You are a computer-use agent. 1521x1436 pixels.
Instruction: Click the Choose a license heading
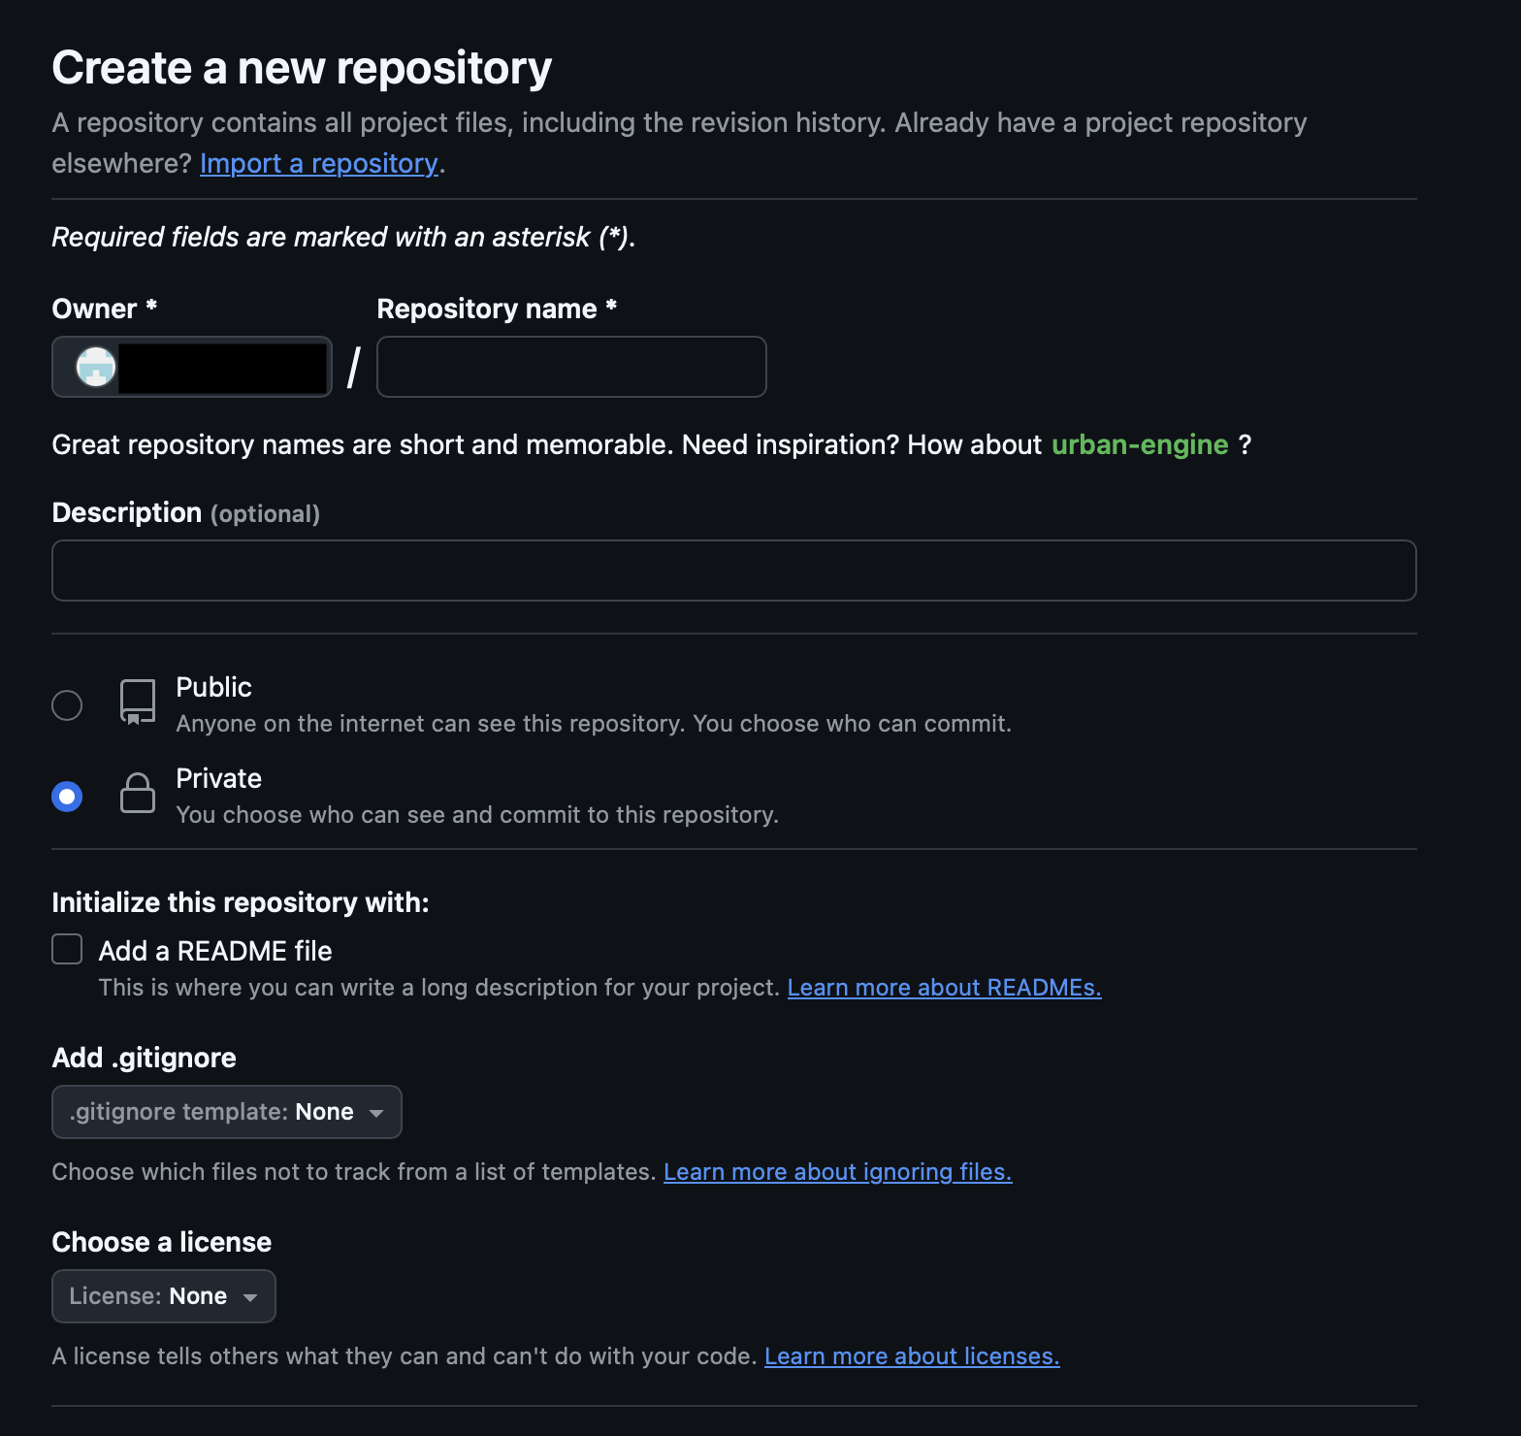tap(162, 1242)
